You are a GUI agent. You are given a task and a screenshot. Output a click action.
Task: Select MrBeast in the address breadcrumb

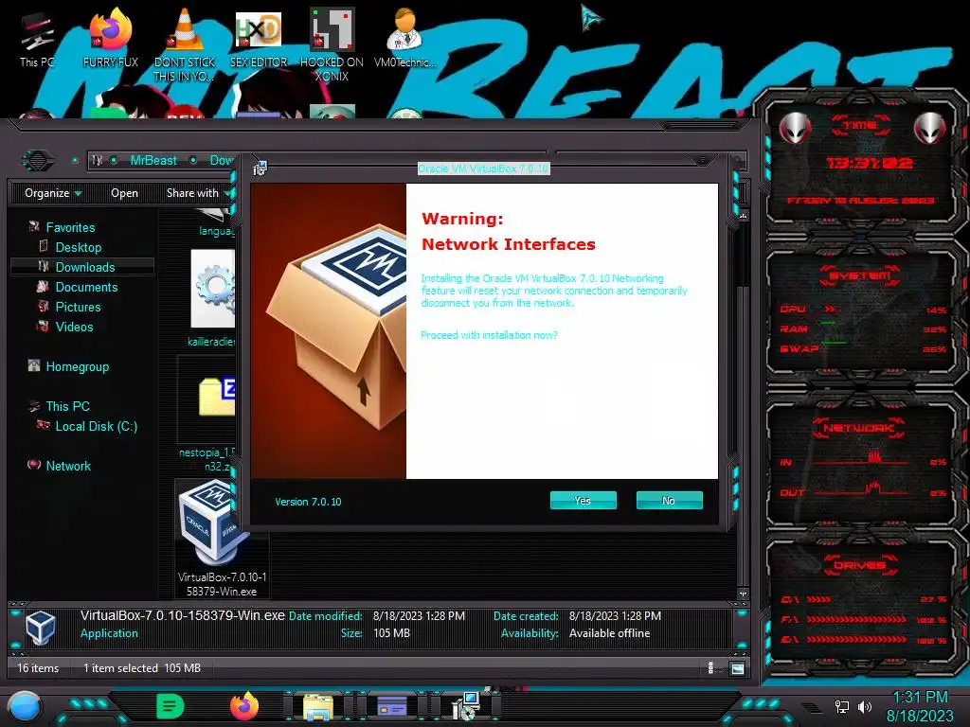[x=153, y=160]
